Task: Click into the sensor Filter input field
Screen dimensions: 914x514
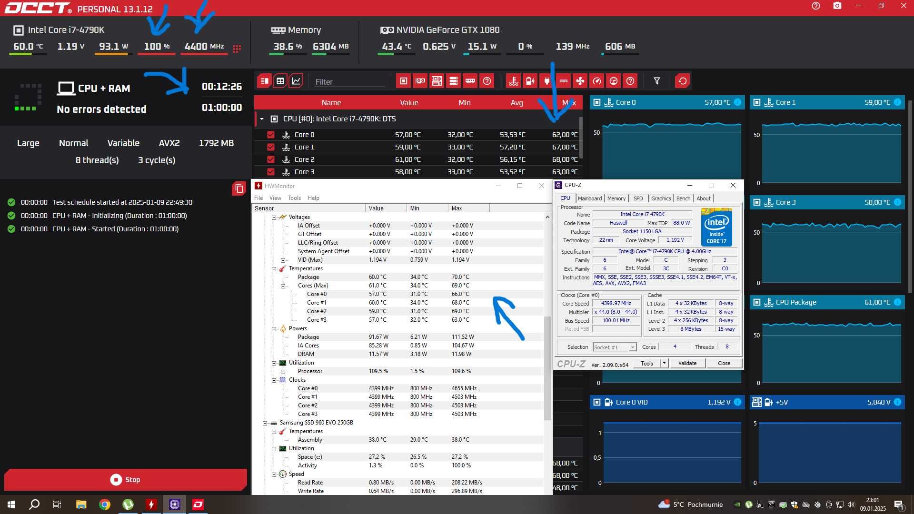Action: pyautogui.click(x=349, y=82)
